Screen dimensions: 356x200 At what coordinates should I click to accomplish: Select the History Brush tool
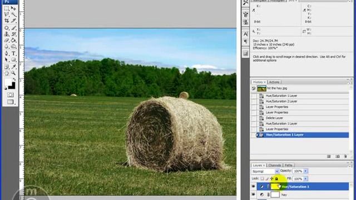click(13, 34)
